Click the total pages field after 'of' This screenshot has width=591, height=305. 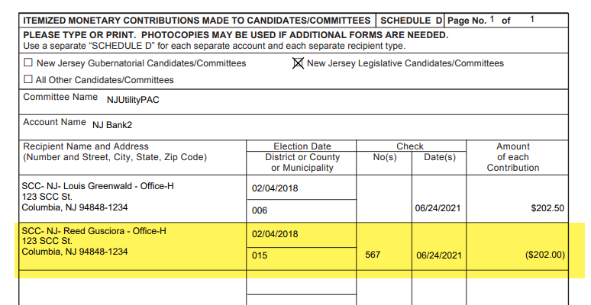pos(532,19)
